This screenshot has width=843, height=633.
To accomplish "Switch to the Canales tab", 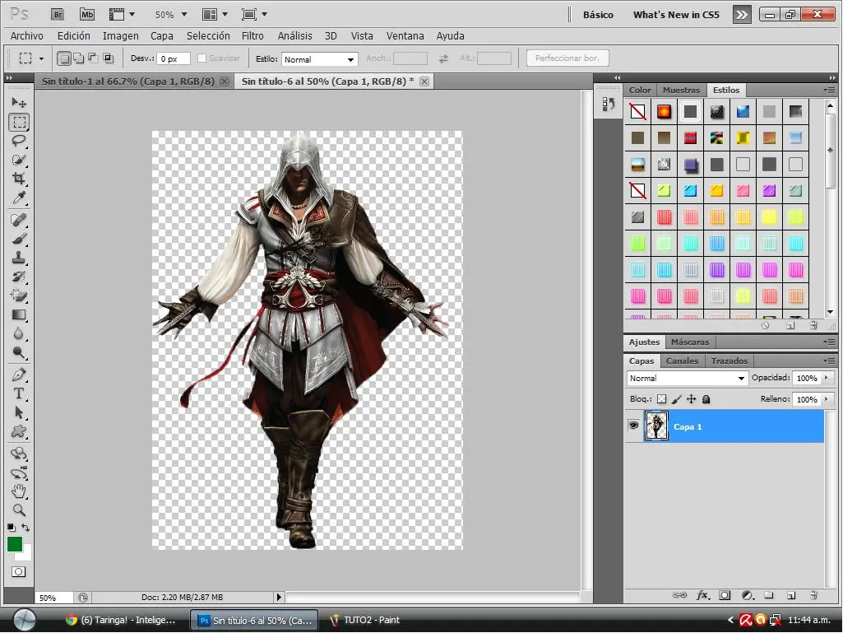I will pyautogui.click(x=682, y=361).
